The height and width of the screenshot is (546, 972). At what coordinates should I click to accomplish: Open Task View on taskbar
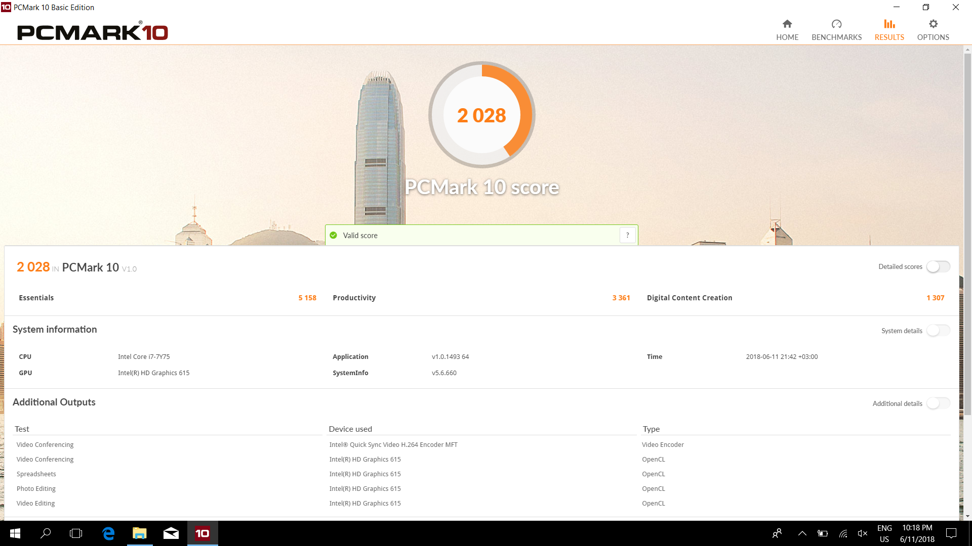[x=76, y=533]
